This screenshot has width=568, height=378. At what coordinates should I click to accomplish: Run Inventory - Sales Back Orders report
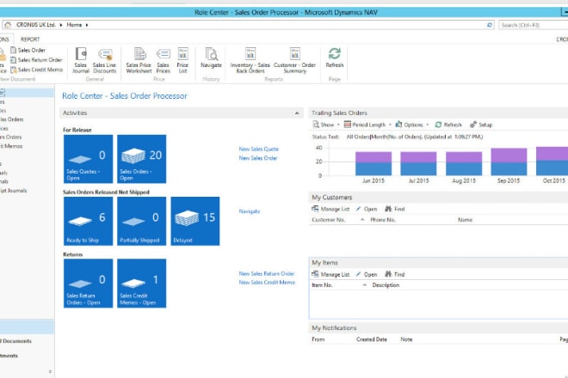pos(250,60)
